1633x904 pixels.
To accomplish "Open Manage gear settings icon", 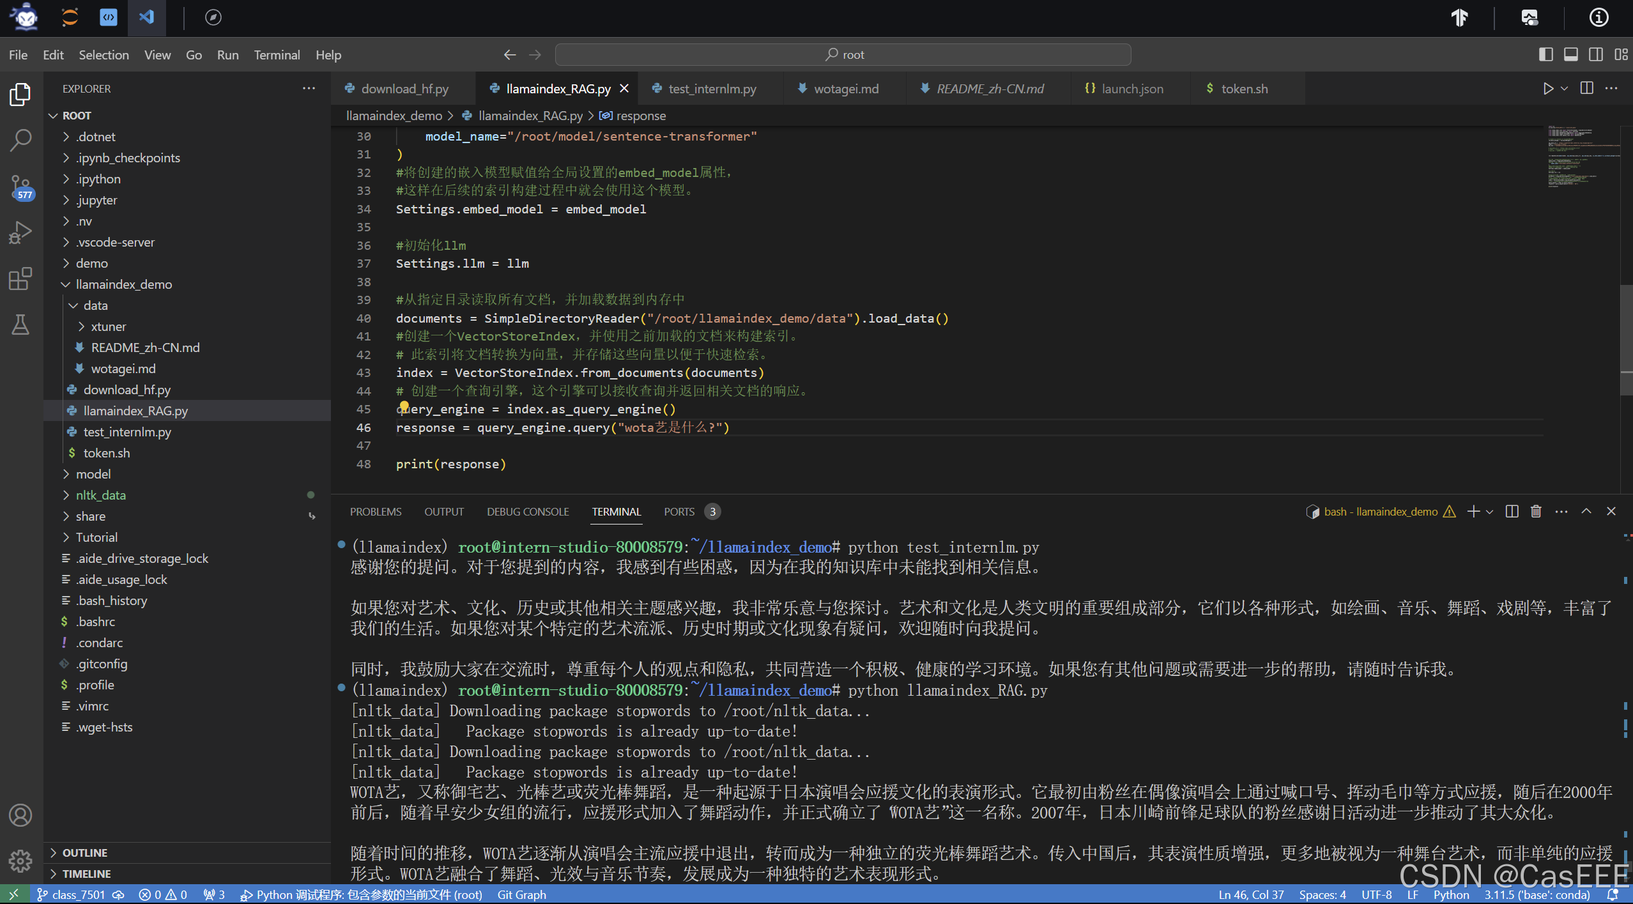I will (20, 861).
